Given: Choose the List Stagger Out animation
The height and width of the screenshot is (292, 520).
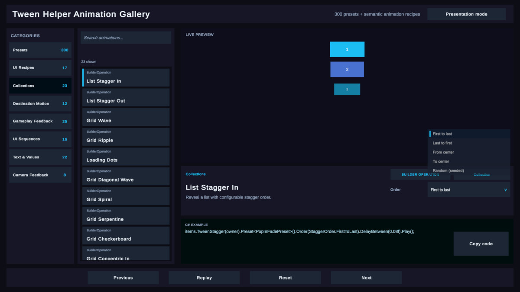Looking at the screenshot, I should click(x=126, y=97).
